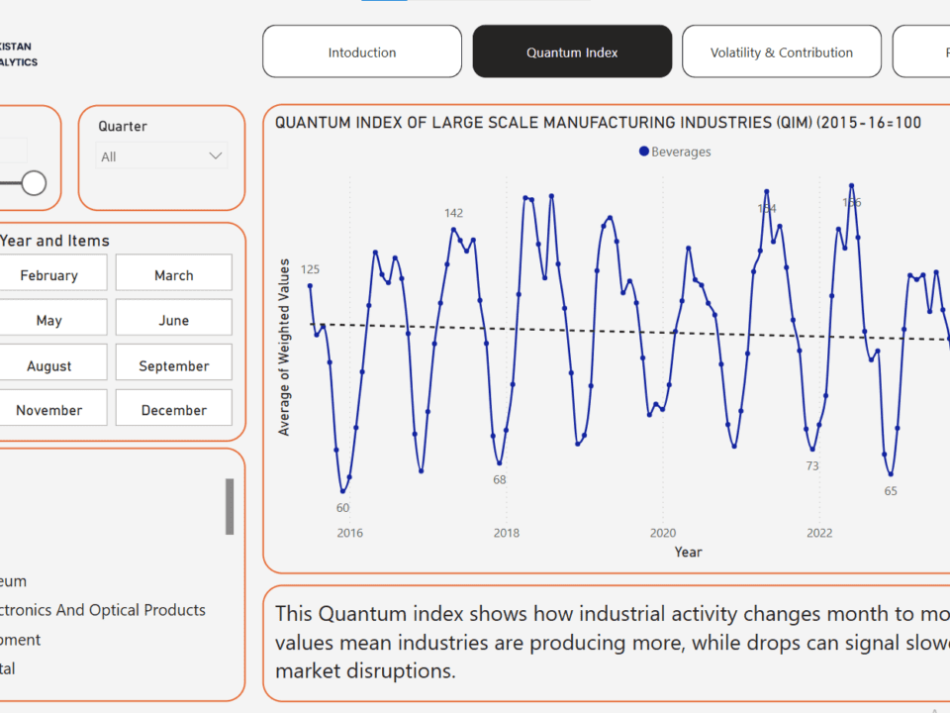Toggle the May month filter
The image size is (950, 713).
(x=49, y=320)
